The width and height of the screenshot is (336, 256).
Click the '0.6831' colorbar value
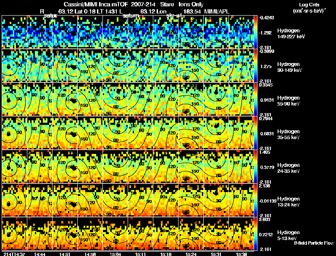(267, 134)
